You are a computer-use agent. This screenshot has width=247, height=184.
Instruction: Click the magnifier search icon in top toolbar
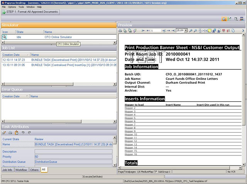pos(236,19)
